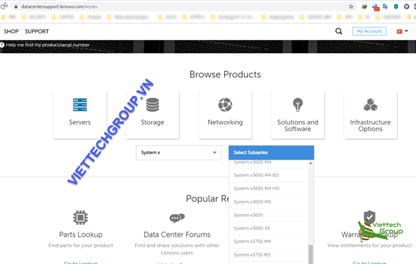This screenshot has width=416, height=264.
Task: Click the address bar URL
Action: [59, 7]
